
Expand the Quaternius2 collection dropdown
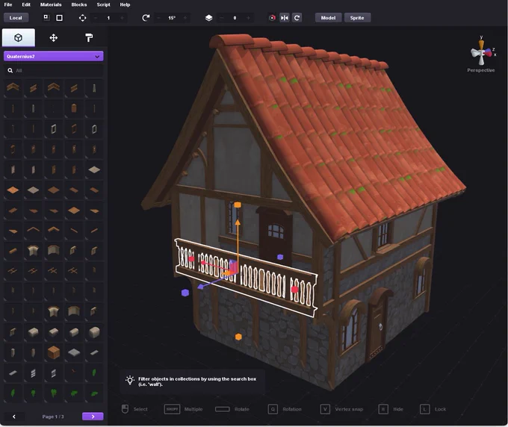54,56
